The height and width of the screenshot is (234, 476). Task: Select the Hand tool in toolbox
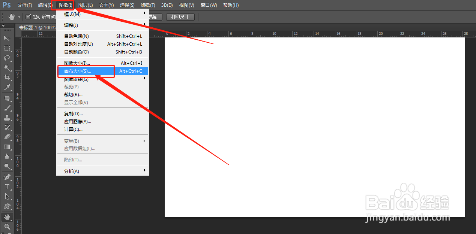7,217
